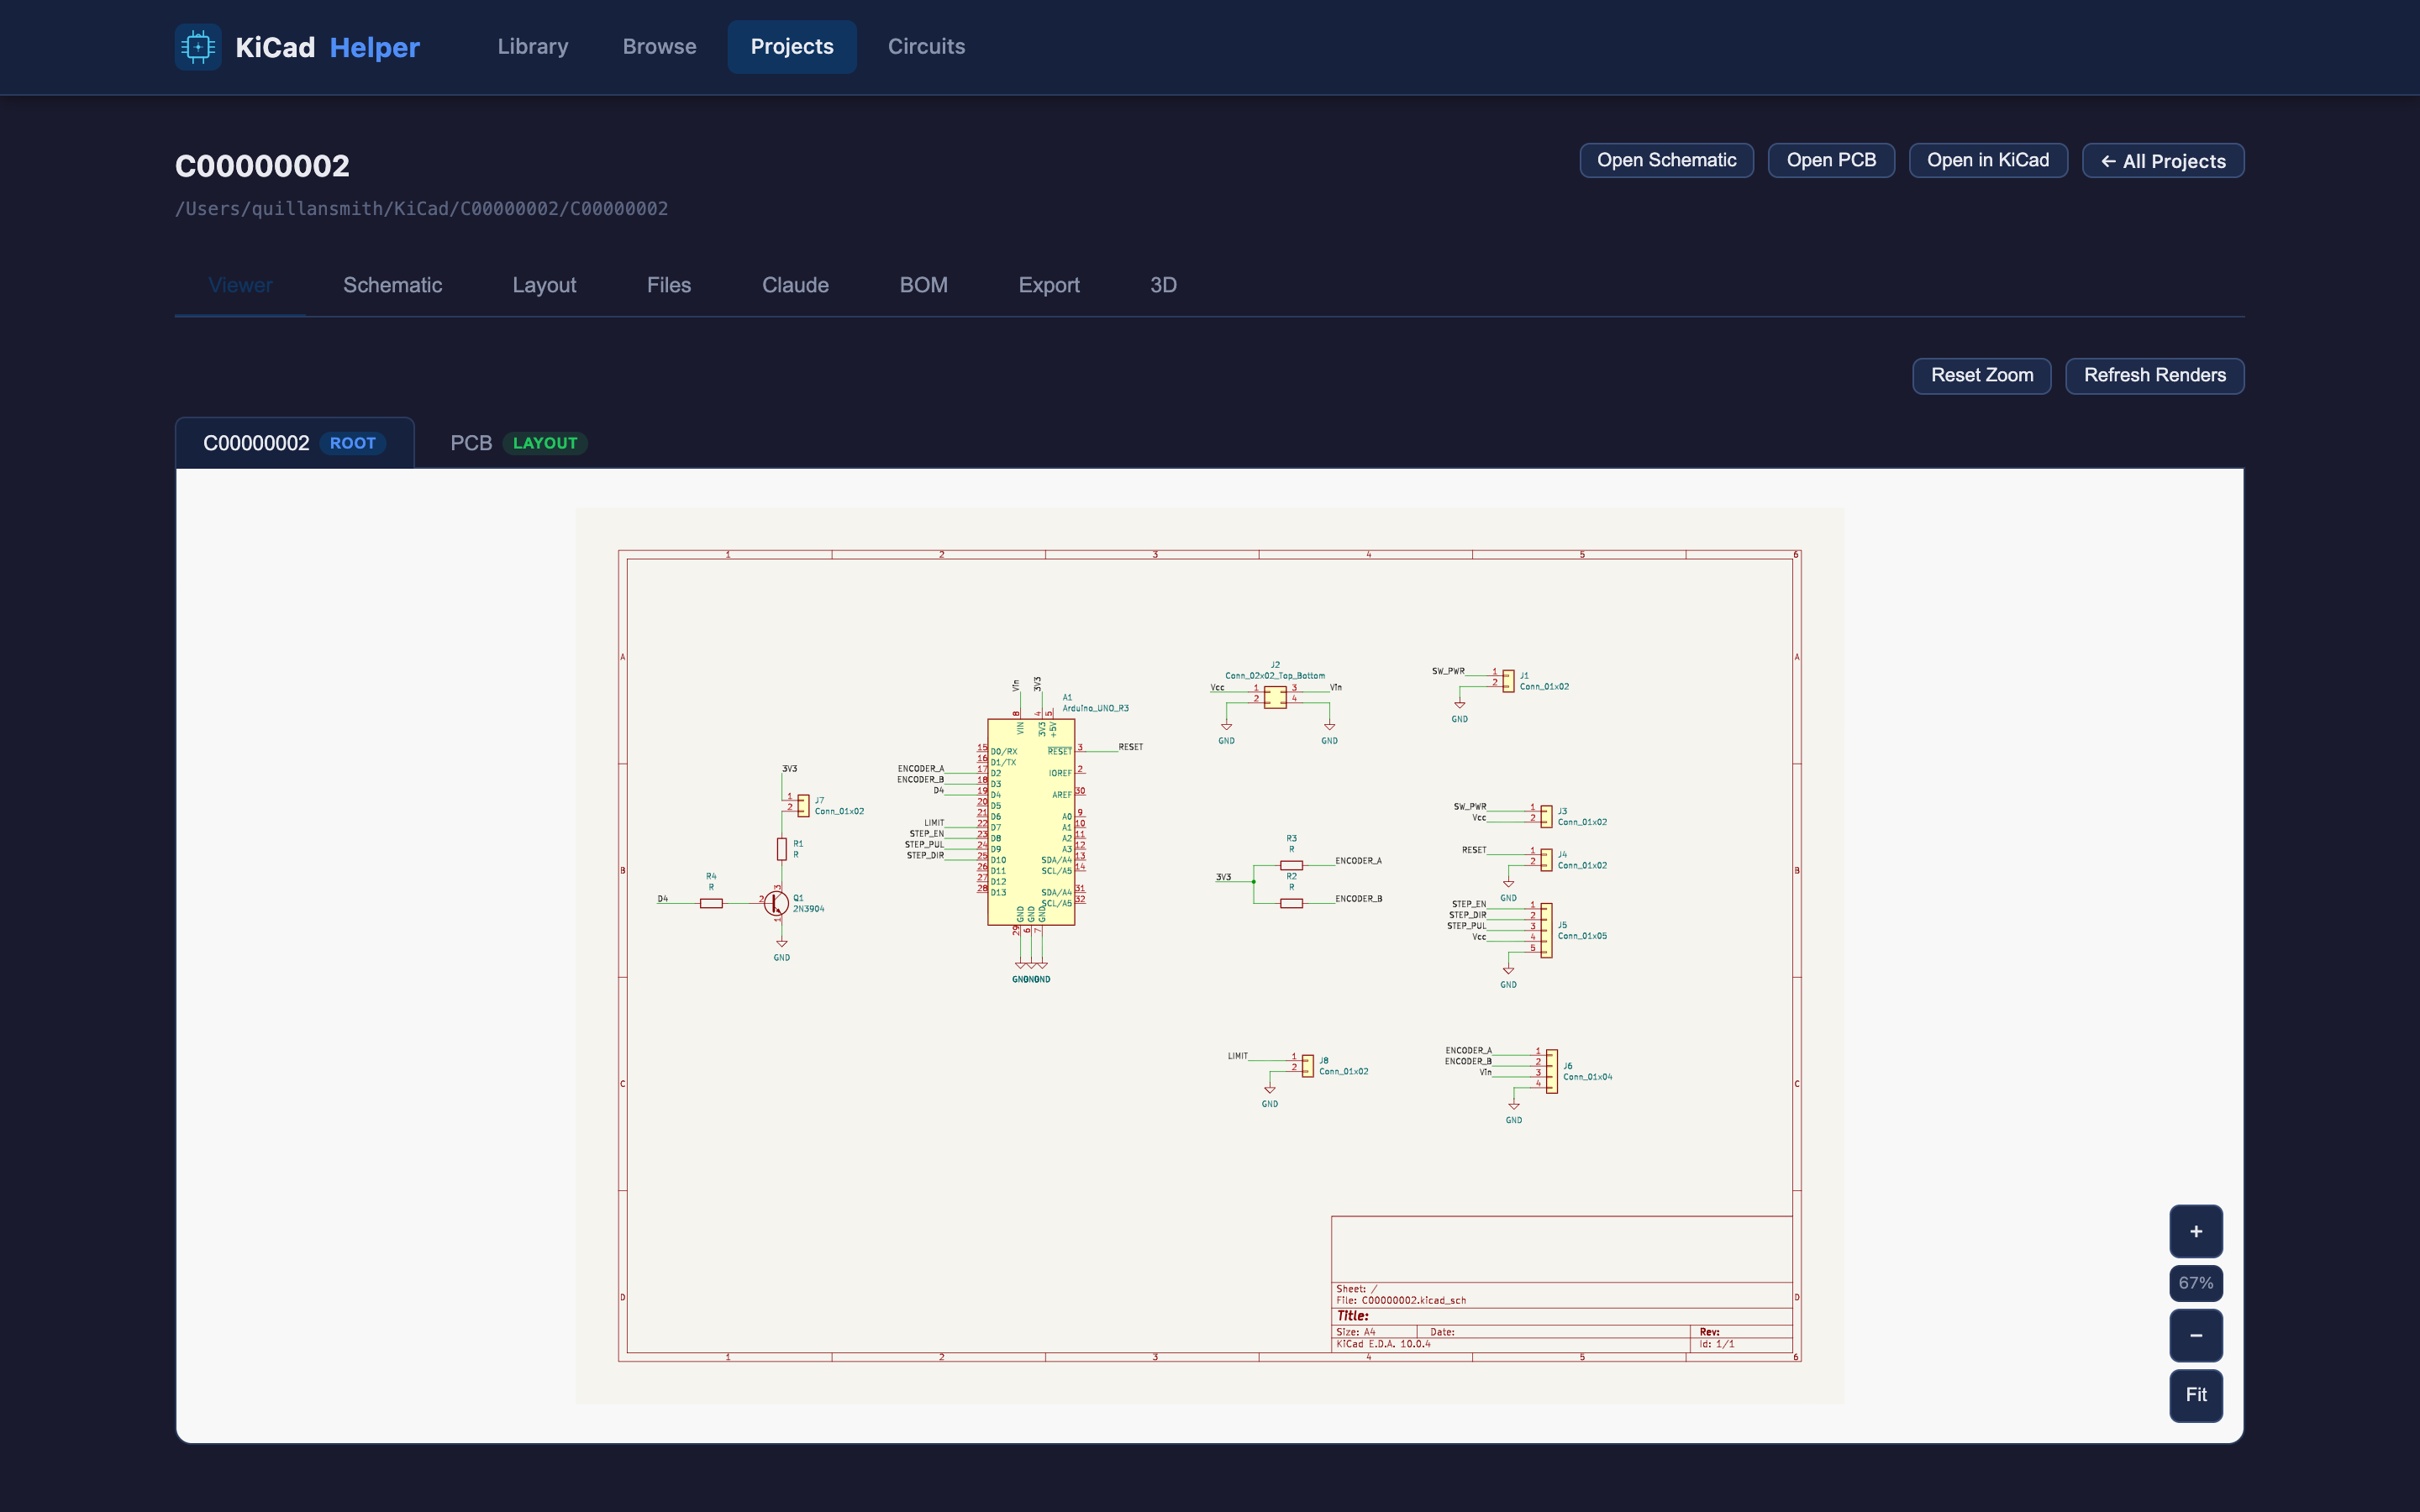Click the J2 Conn_02x02_Top_Bottom connector symbol
Screen dimensions: 2420x1512
click(x=1275, y=697)
